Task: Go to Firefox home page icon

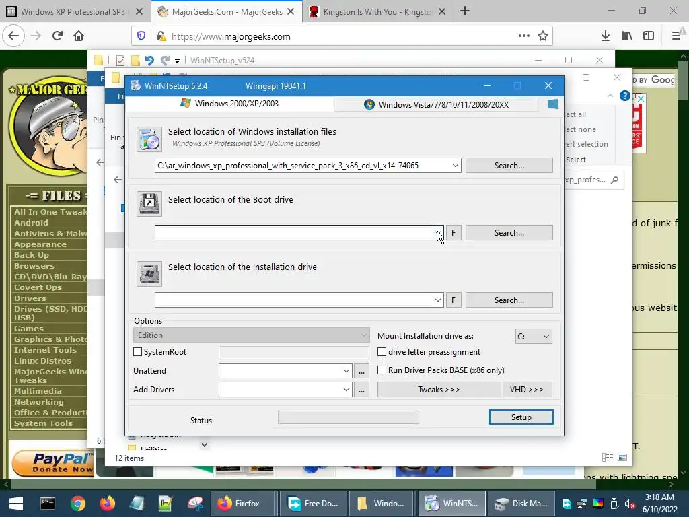Action: (79, 36)
